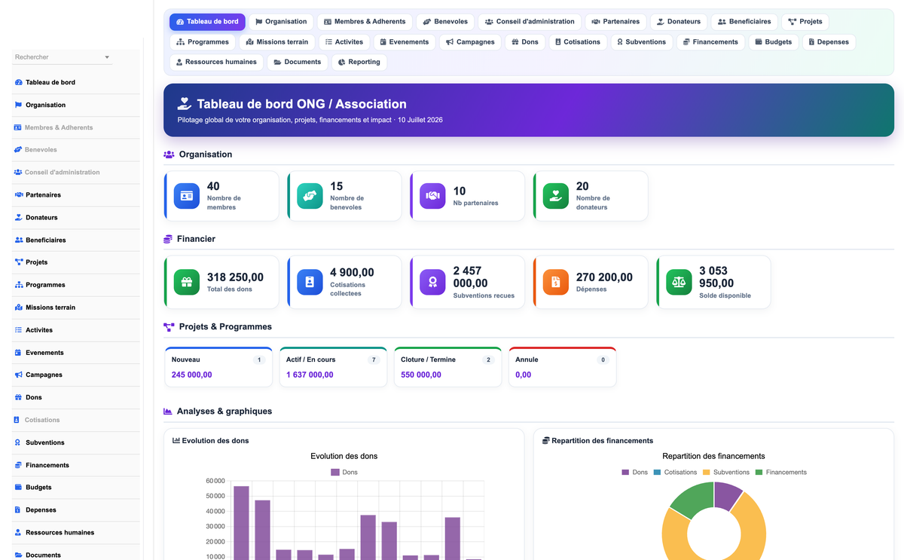Viewport: 904px width, 560px height.
Task: Open Missions terrain top tab
Action: tap(277, 42)
